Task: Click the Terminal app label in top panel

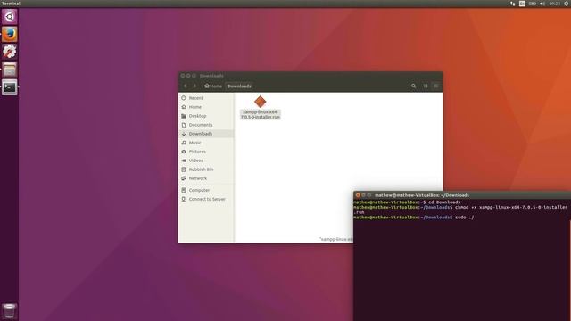Action: (x=11, y=4)
